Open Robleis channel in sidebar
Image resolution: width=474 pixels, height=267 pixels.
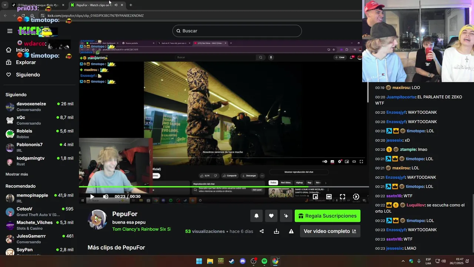(x=39, y=134)
